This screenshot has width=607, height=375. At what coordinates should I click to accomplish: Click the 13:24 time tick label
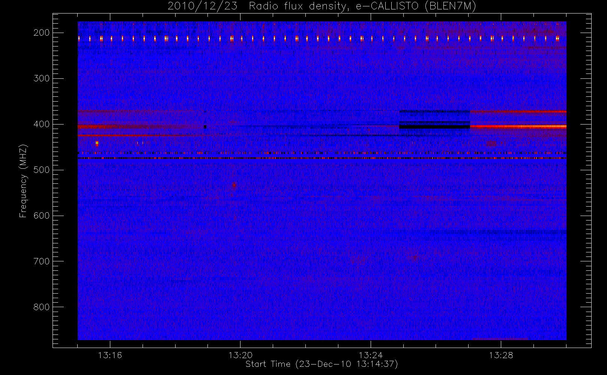(x=371, y=355)
